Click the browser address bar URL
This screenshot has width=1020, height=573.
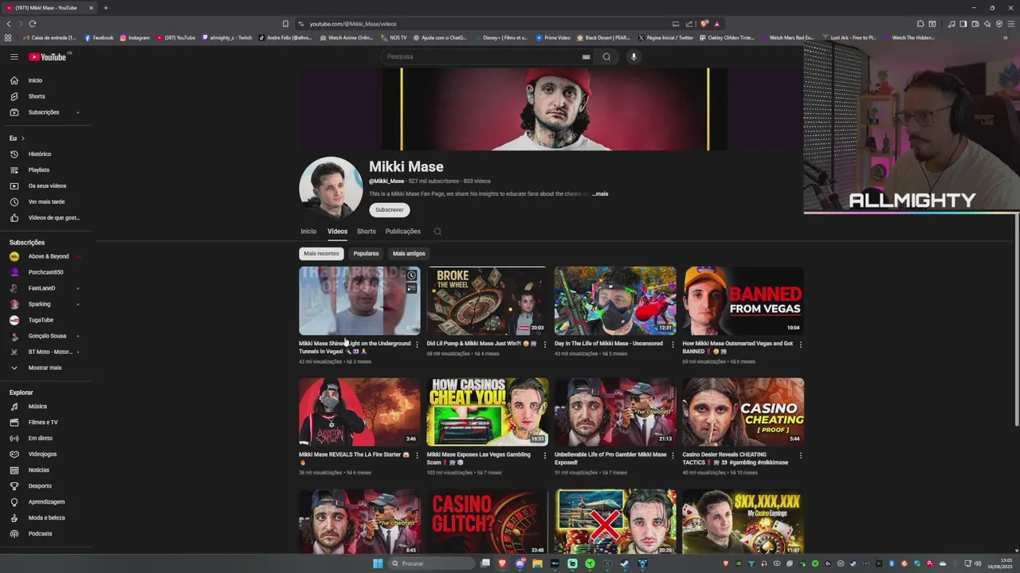click(353, 24)
